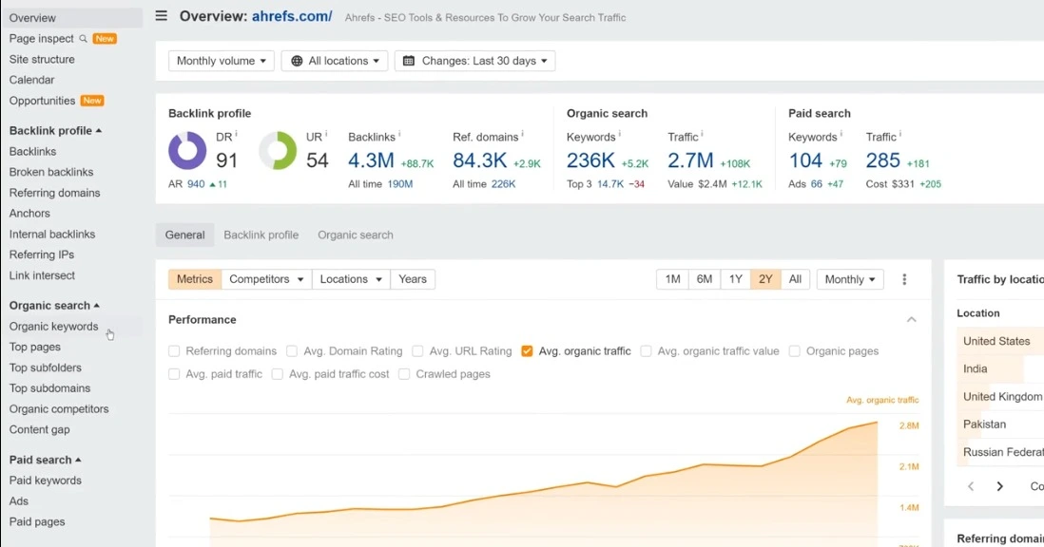This screenshot has width=1044, height=547.
Task: Switch to the General tab
Action: click(185, 235)
